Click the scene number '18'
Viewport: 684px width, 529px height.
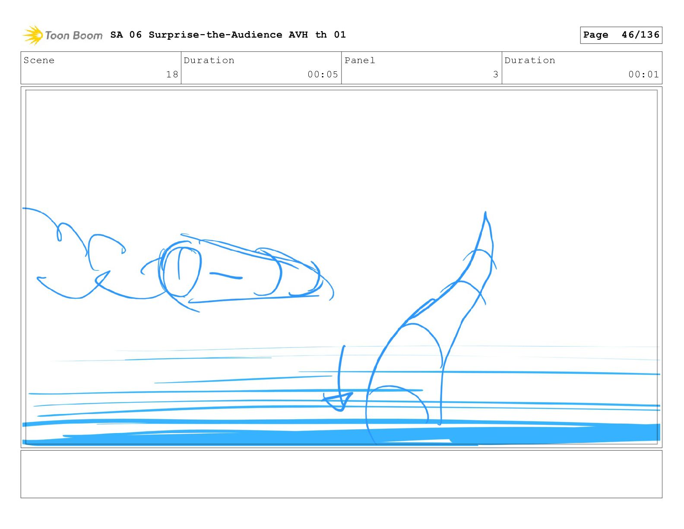[x=172, y=74]
